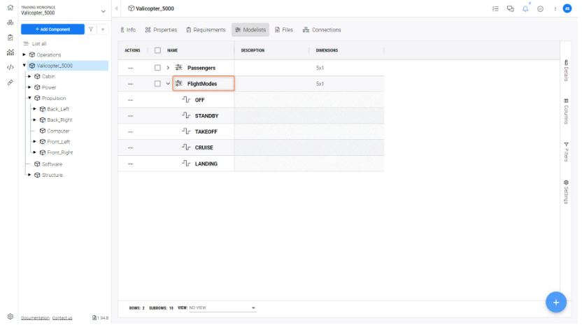The image size is (582, 325).
Task: Expand the Back_Left tree node
Action: click(x=35, y=110)
